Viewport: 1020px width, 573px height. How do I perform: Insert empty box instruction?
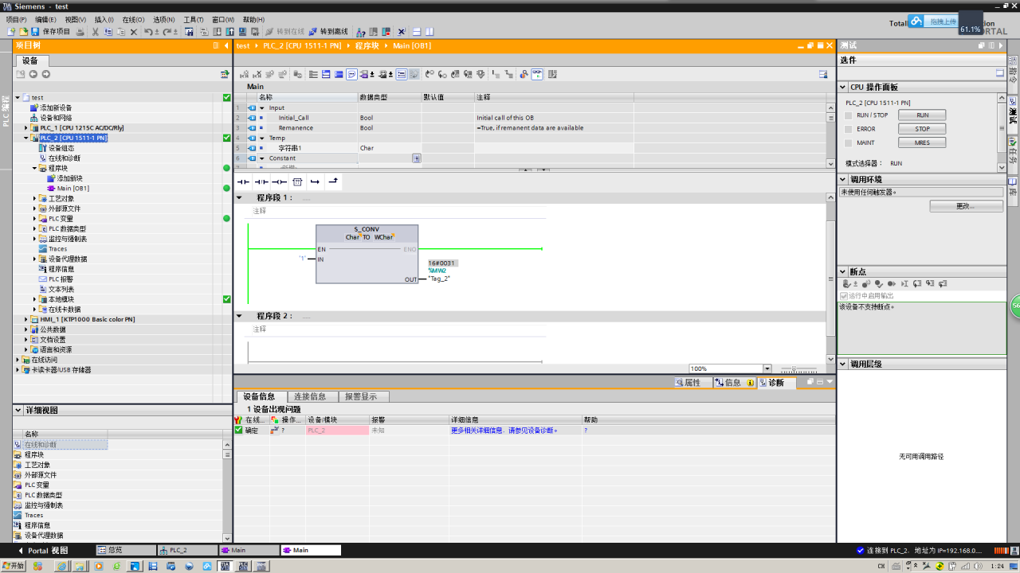pos(296,181)
